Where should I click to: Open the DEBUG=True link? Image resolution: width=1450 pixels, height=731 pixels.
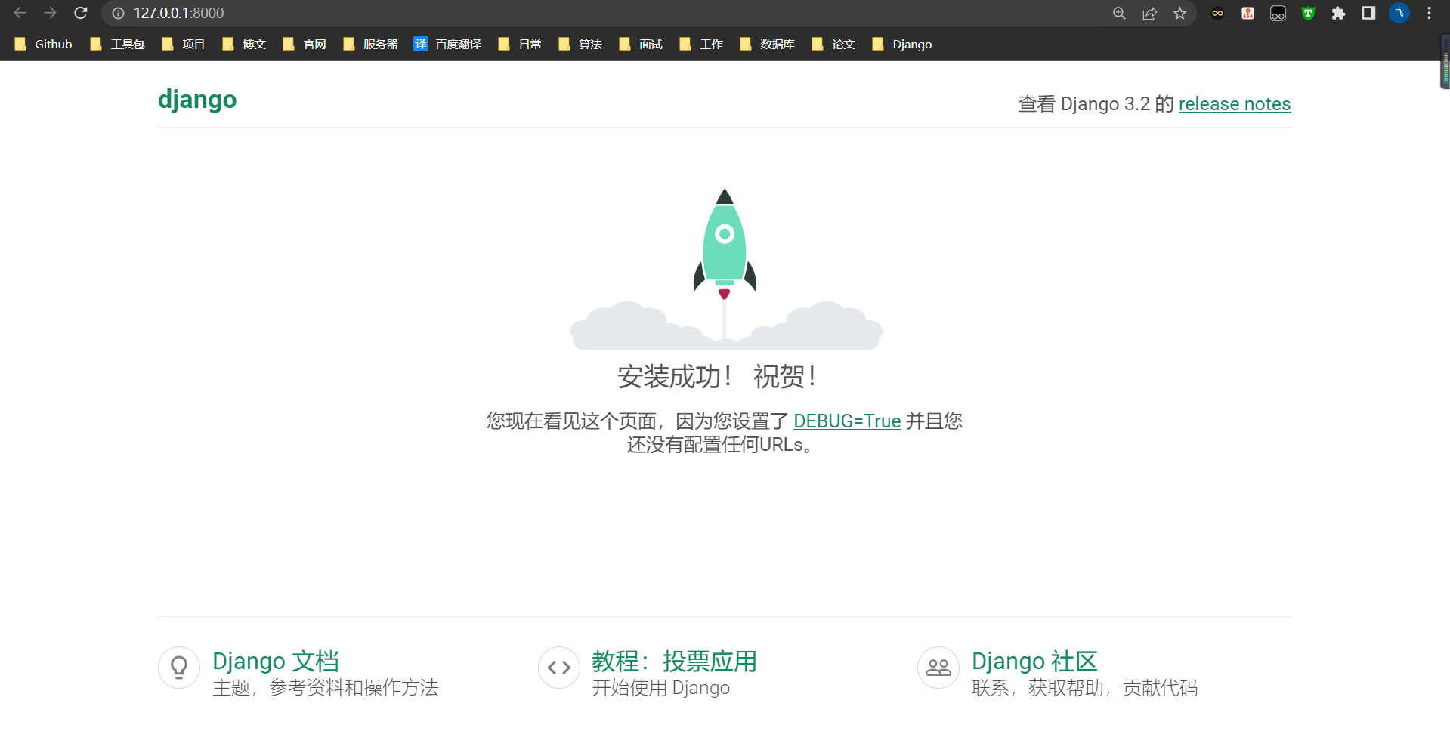(x=847, y=421)
